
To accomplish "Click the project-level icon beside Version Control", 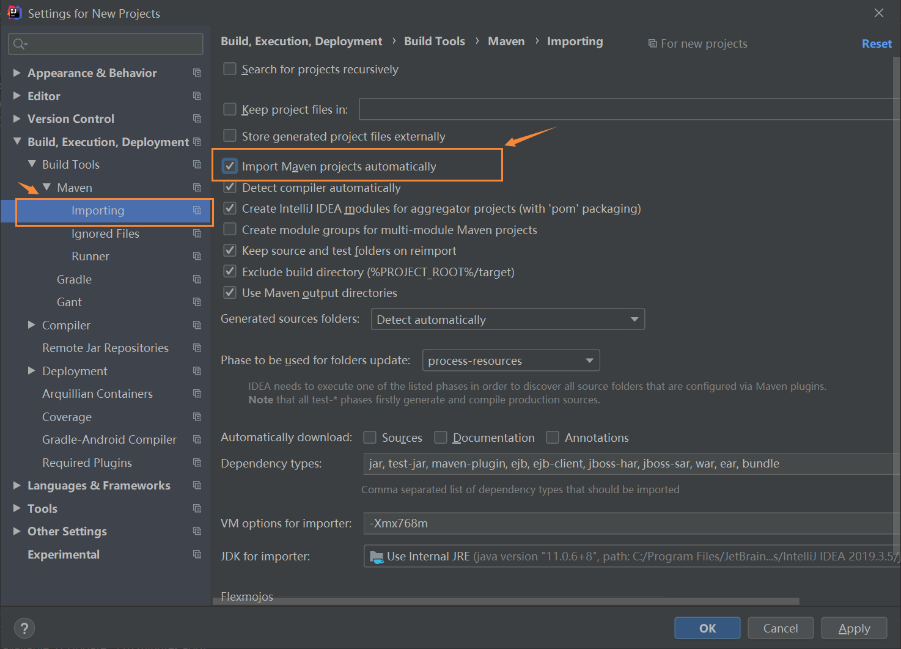I will point(197,119).
